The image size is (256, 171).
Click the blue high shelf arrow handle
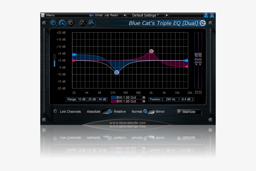186,61
